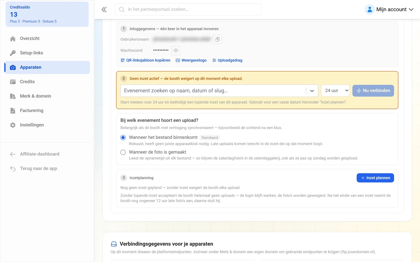
Task: Click the Merk & domein icon
Action: (x=13, y=96)
